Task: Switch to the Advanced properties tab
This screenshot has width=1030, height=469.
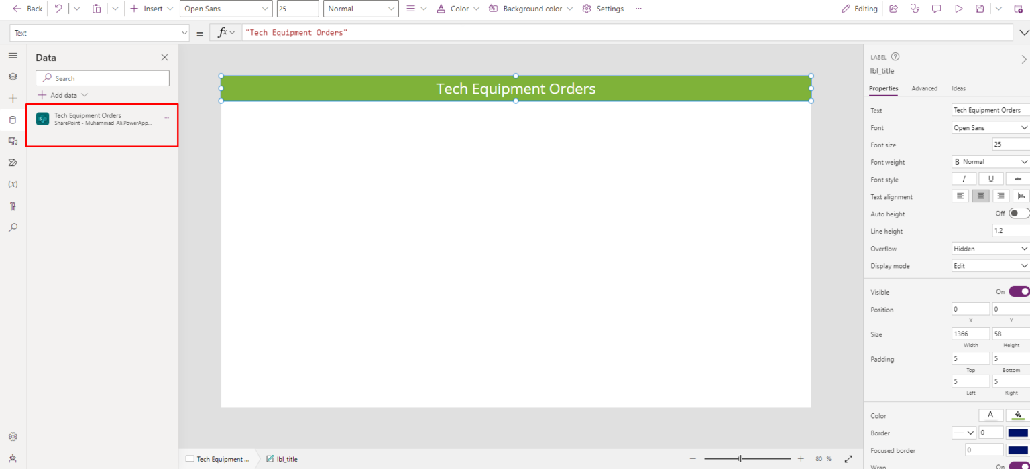Action: pyautogui.click(x=925, y=88)
